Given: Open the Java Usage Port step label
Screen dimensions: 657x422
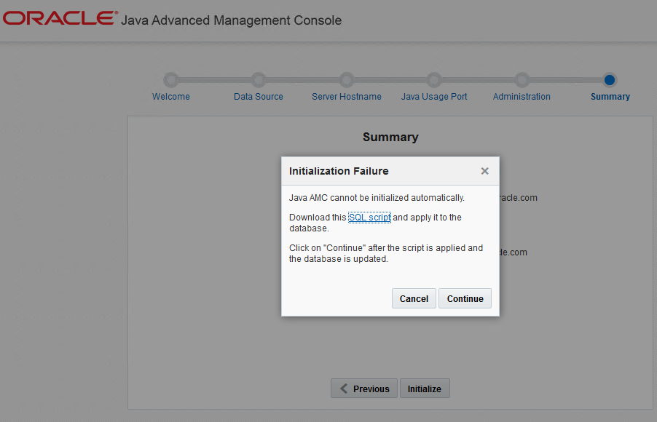Looking at the screenshot, I should [434, 97].
